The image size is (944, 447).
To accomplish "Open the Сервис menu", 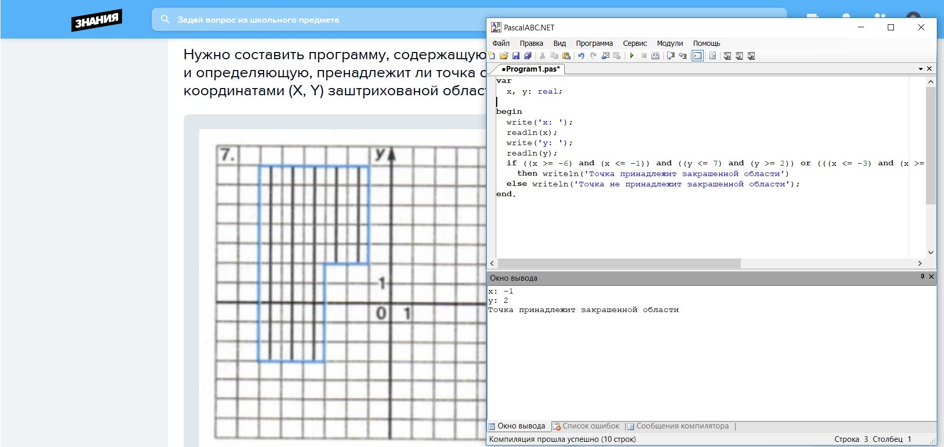I will tap(634, 43).
